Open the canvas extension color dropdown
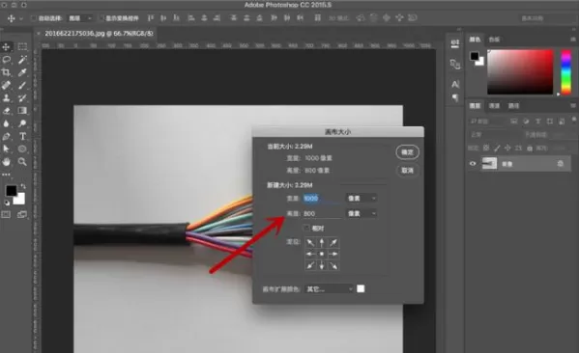Viewport: 579px width, 353px height. (x=329, y=289)
